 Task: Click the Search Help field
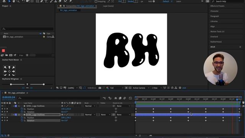coord(227,2)
